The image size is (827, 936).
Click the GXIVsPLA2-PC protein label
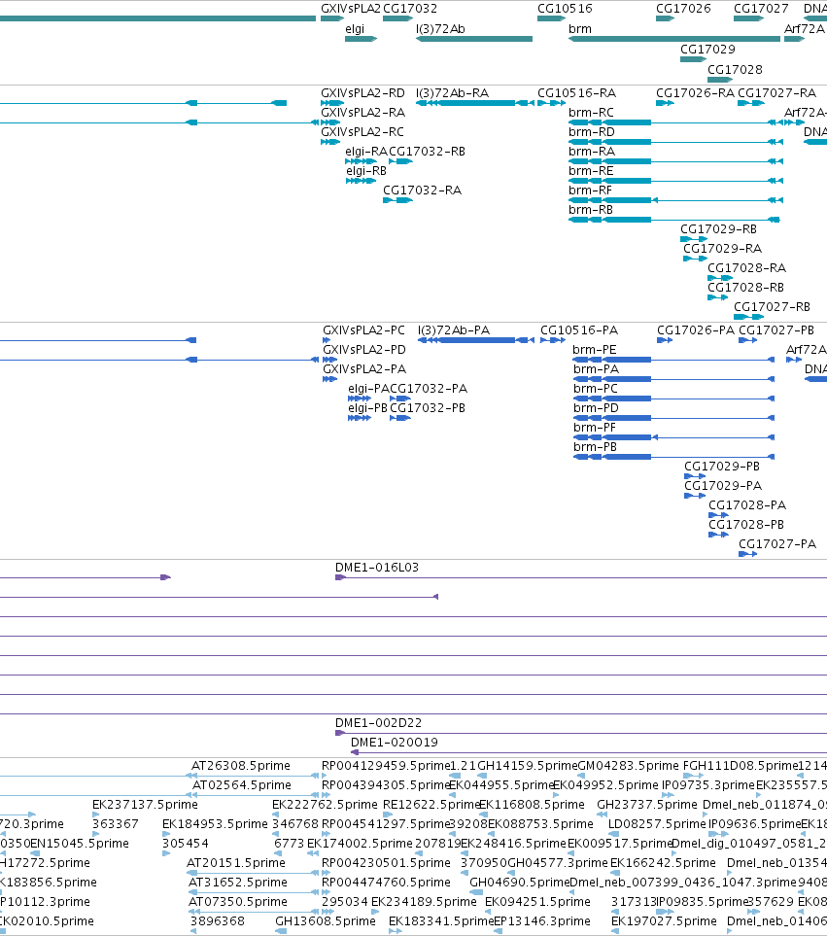point(364,330)
